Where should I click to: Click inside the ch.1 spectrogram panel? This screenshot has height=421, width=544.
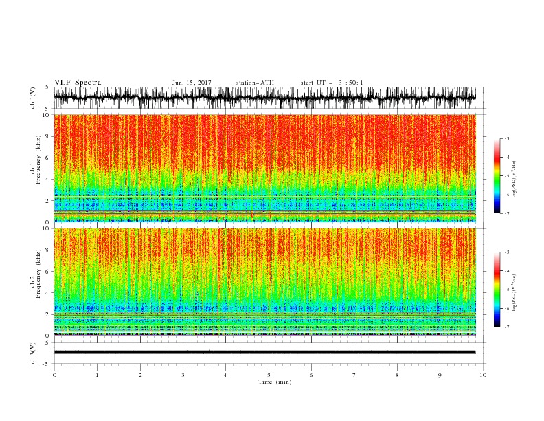264,168
